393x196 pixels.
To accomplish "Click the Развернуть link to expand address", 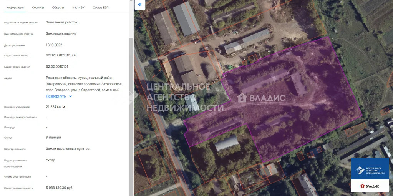I will tap(56, 96).
